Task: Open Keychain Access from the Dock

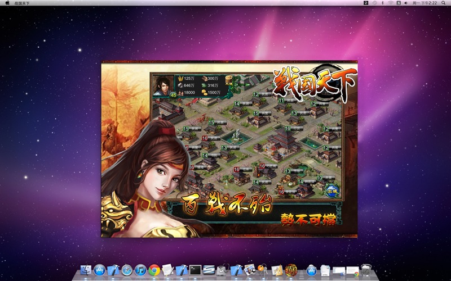Action: [x=263, y=270]
